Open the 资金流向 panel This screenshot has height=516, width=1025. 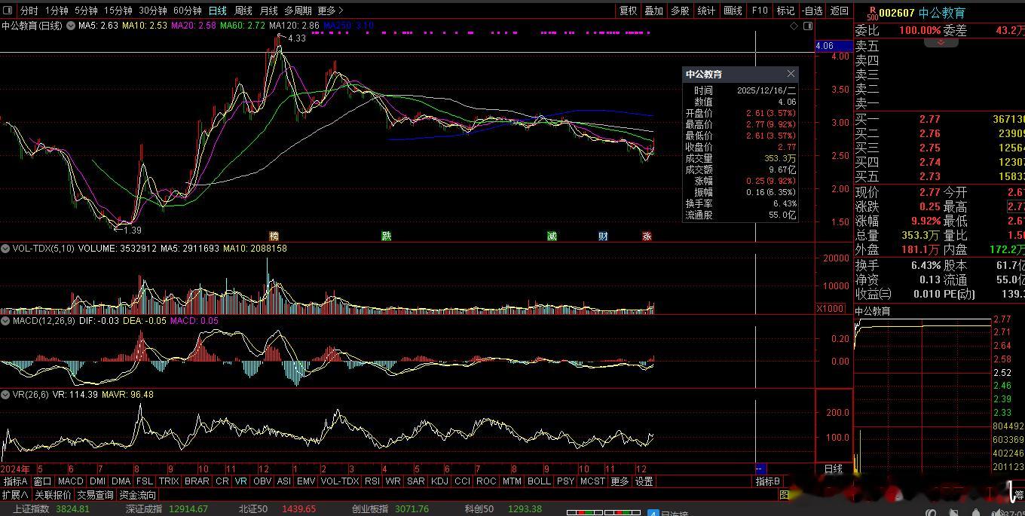(x=137, y=495)
